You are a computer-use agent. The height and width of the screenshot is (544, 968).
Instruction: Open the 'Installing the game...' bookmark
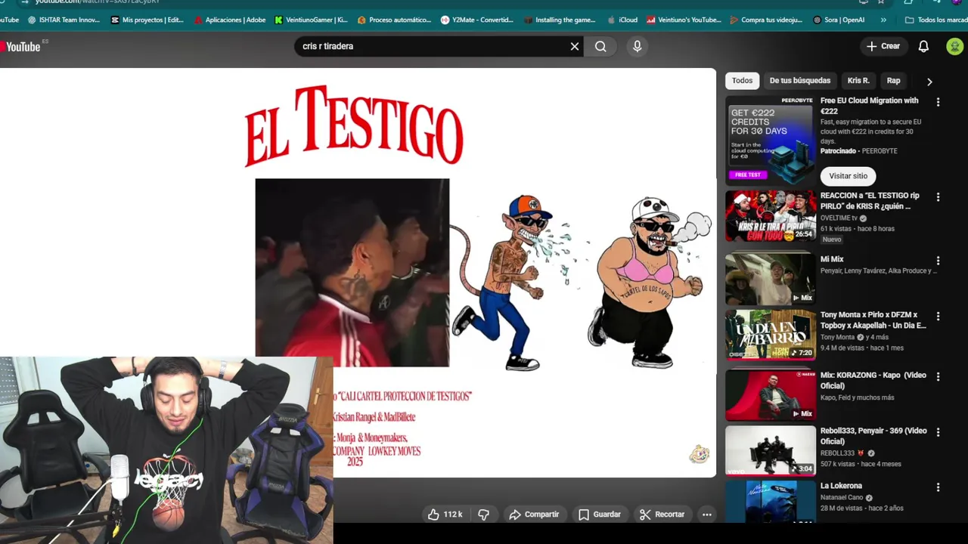tap(560, 20)
